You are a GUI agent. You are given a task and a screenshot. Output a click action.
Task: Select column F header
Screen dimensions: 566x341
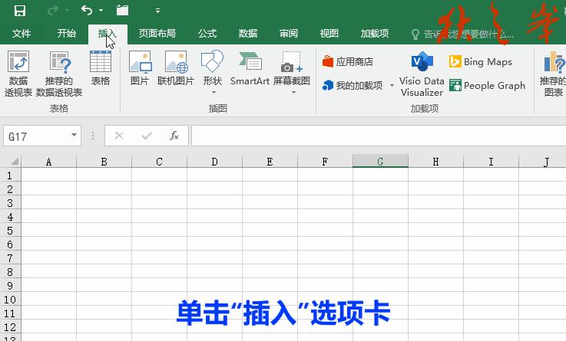pos(325,162)
